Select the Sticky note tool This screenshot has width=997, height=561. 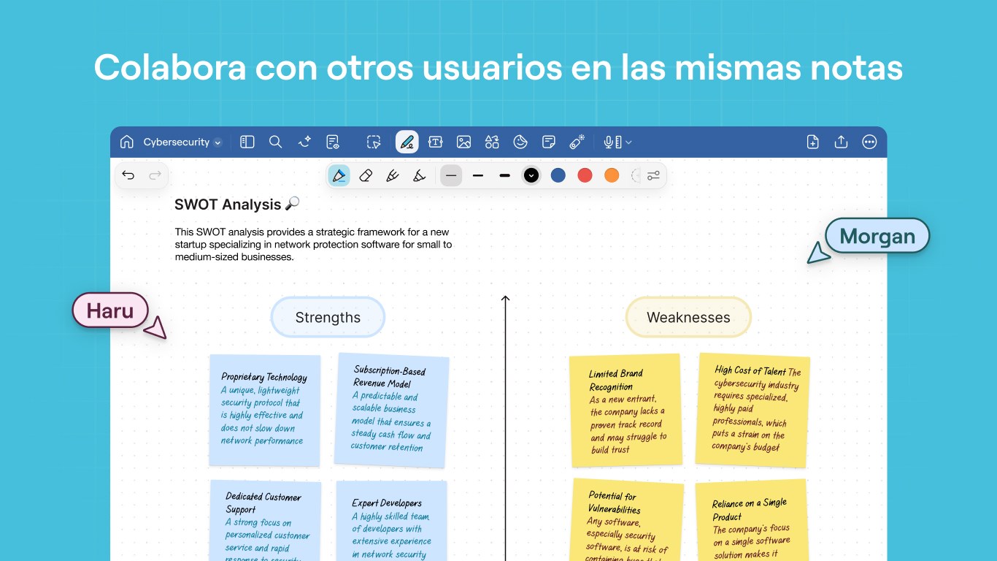549,142
